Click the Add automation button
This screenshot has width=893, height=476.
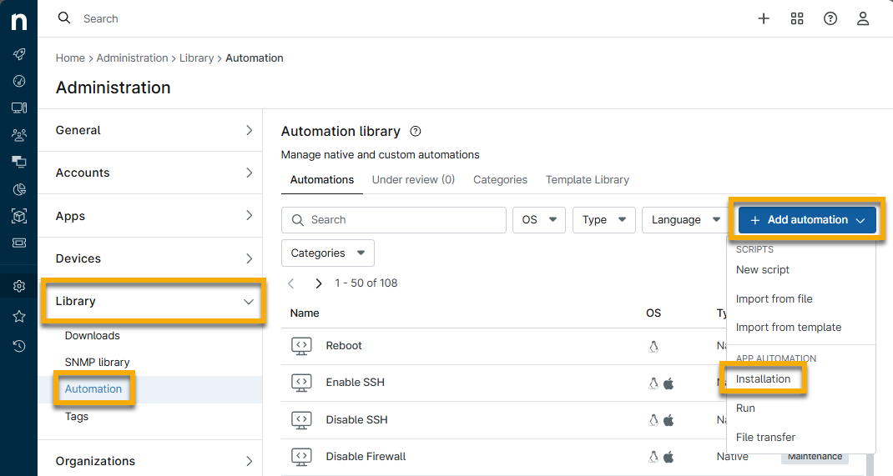click(806, 220)
